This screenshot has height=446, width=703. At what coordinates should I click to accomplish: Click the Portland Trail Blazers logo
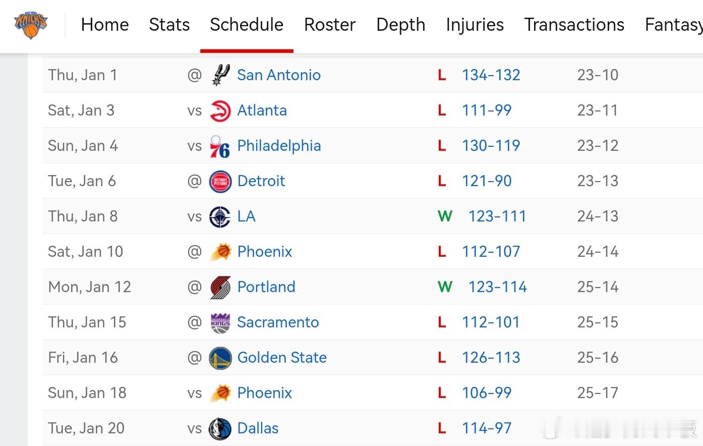tap(220, 287)
